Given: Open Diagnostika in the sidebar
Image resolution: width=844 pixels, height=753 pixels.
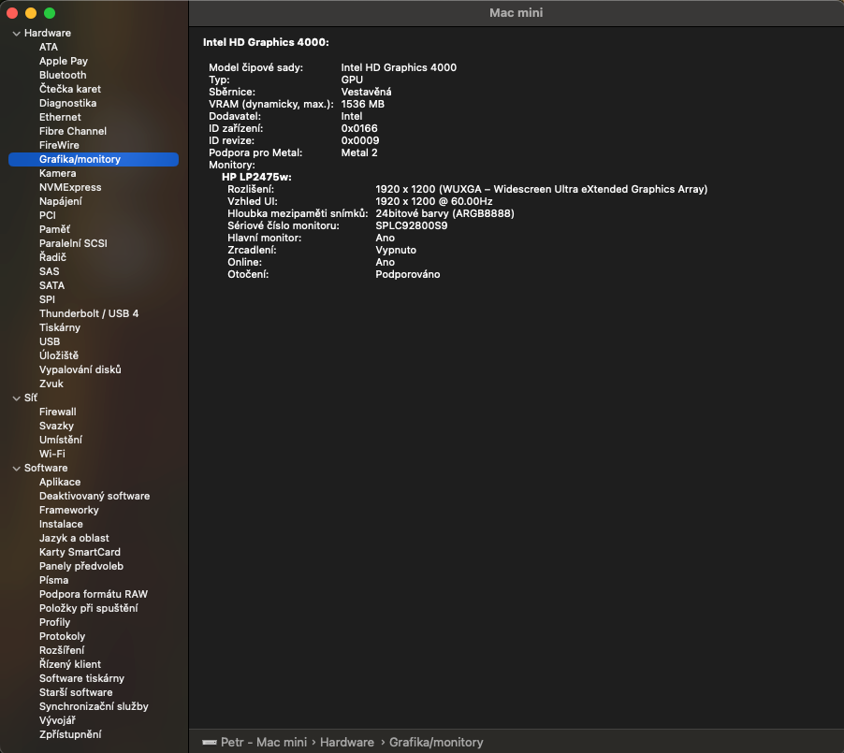Looking at the screenshot, I should pyautogui.click(x=67, y=103).
